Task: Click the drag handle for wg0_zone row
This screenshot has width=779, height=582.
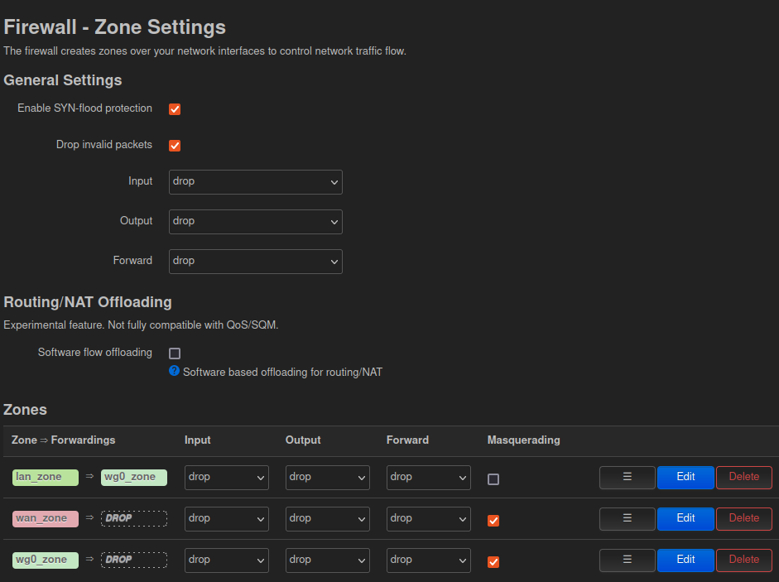Action: pyautogui.click(x=627, y=560)
